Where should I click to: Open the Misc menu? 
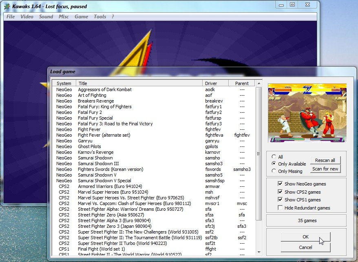[x=64, y=17]
